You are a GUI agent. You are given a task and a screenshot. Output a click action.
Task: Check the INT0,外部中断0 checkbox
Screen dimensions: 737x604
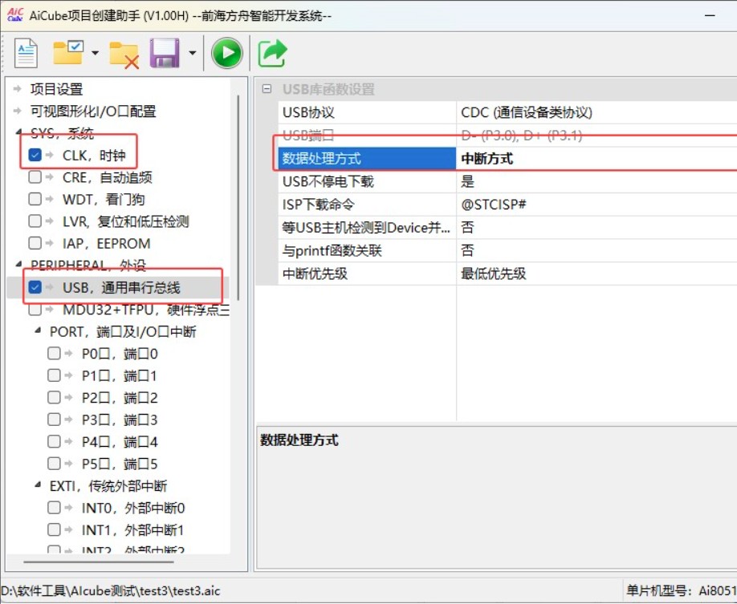54,508
